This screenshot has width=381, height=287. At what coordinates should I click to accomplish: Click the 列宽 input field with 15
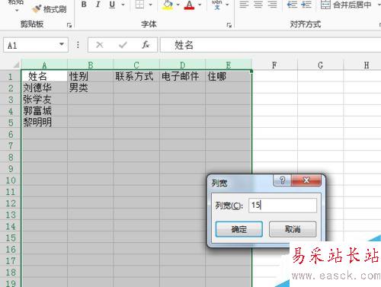[283, 205]
